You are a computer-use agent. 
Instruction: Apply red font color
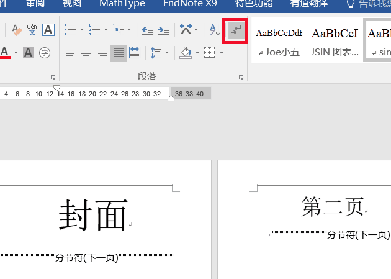pos(5,53)
